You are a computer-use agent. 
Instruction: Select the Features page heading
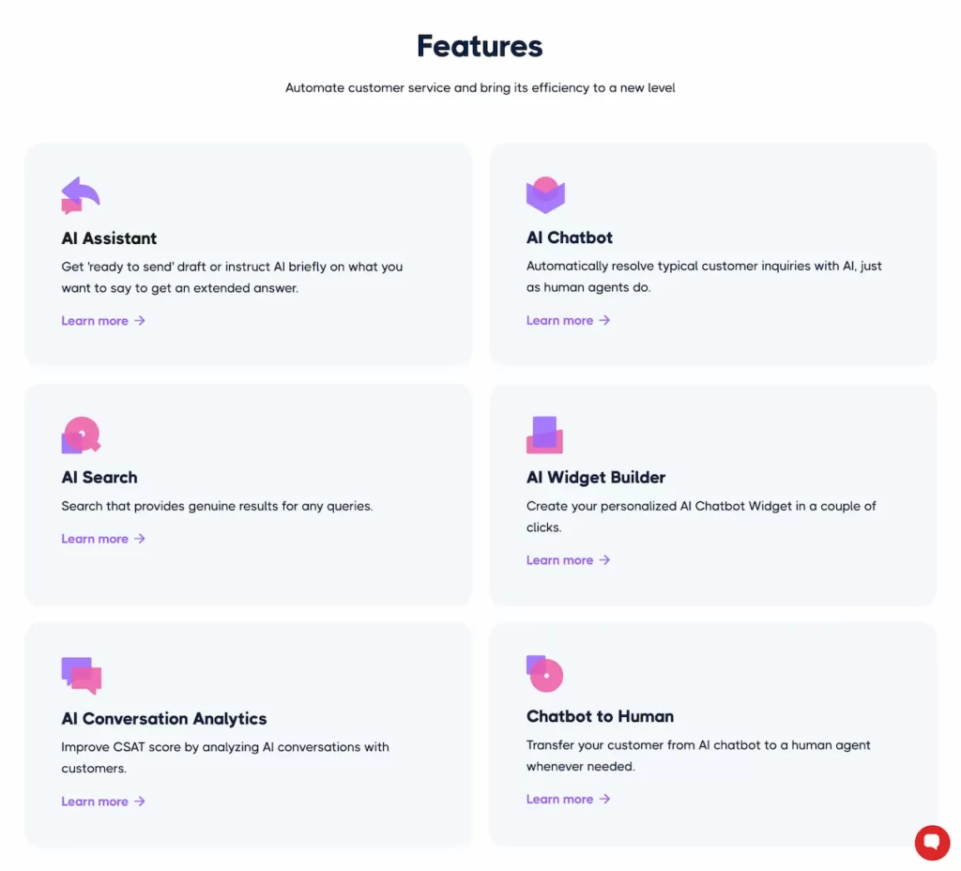[x=480, y=45]
